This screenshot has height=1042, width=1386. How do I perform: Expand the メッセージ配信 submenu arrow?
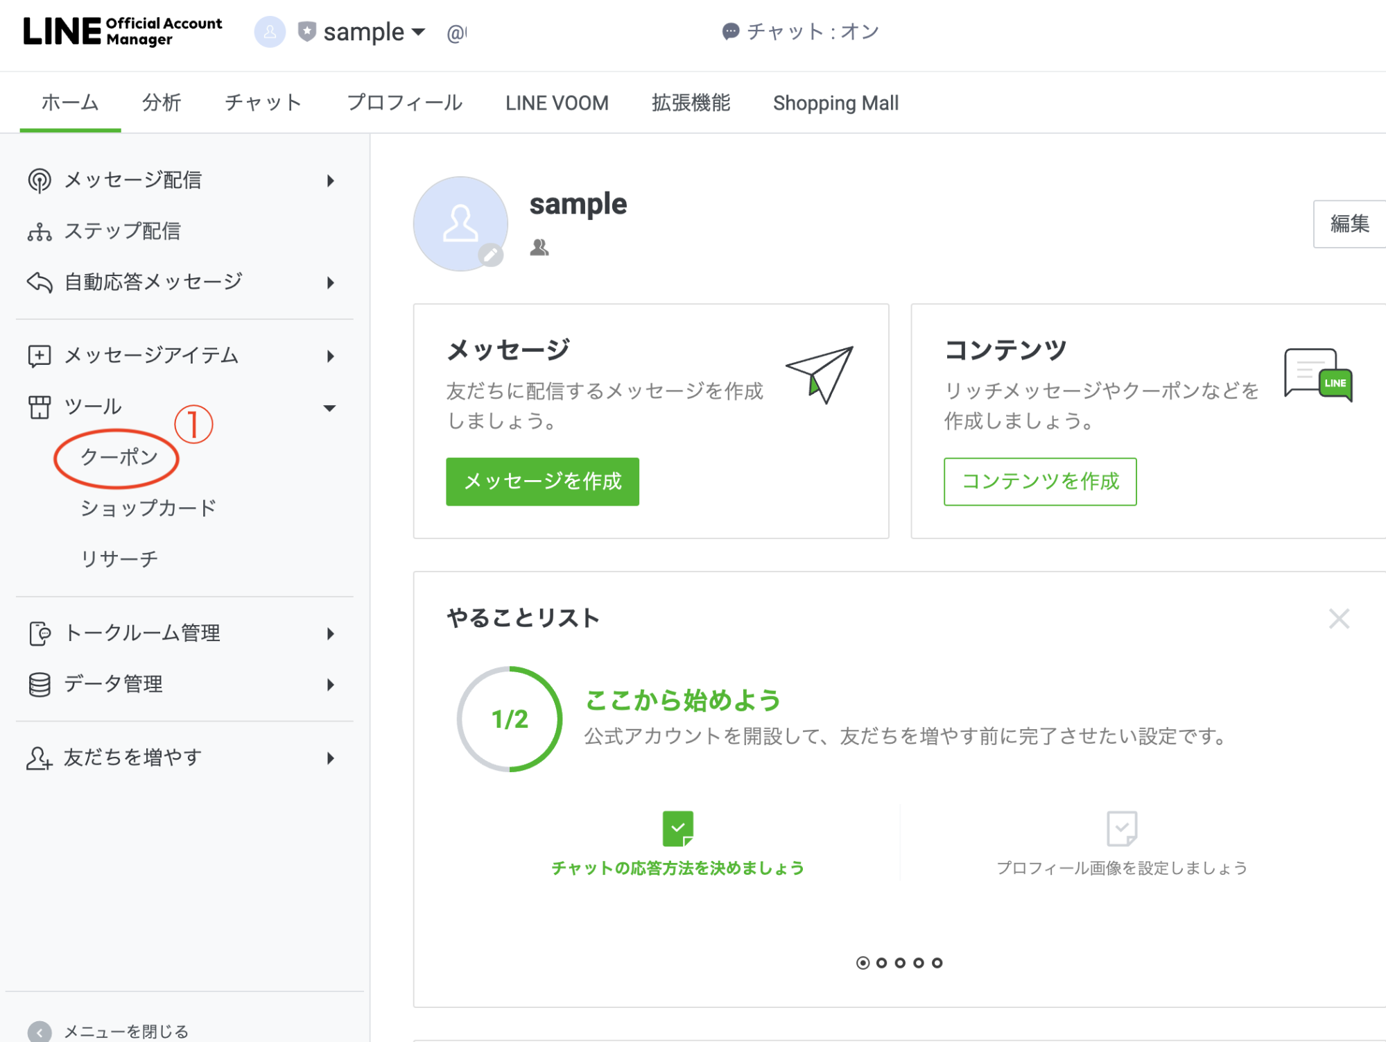coord(331,180)
